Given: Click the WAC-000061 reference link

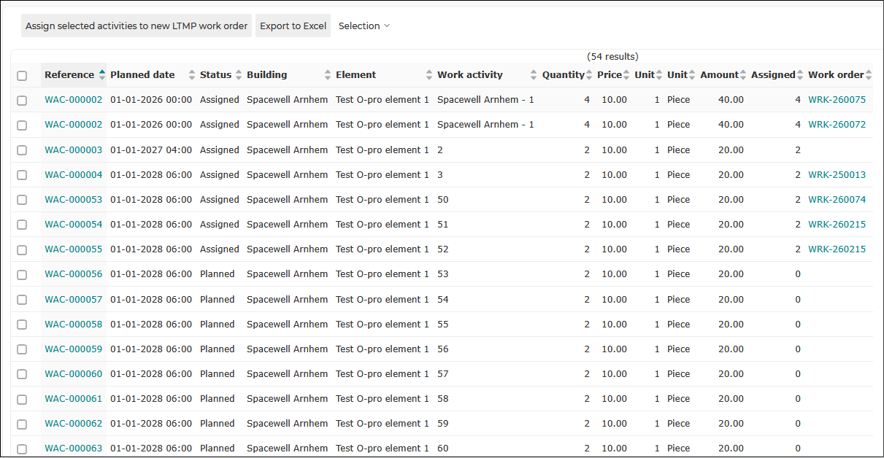Looking at the screenshot, I should point(74,399).
